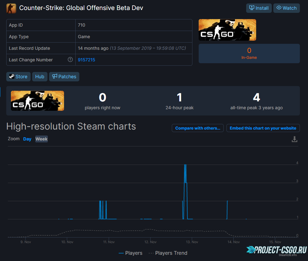Click the Install button

coord(259,8)
